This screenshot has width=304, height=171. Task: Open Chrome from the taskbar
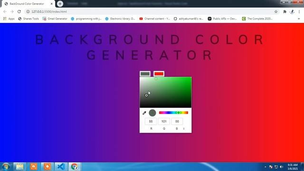[x=74, y=167]
